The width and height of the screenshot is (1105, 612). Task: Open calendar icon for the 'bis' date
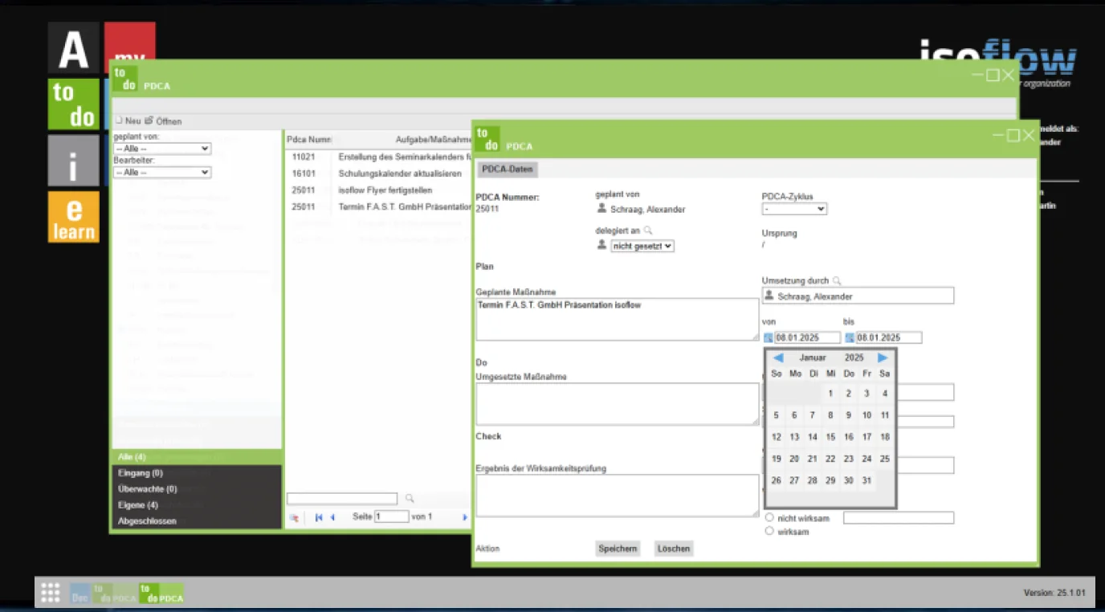850,338
